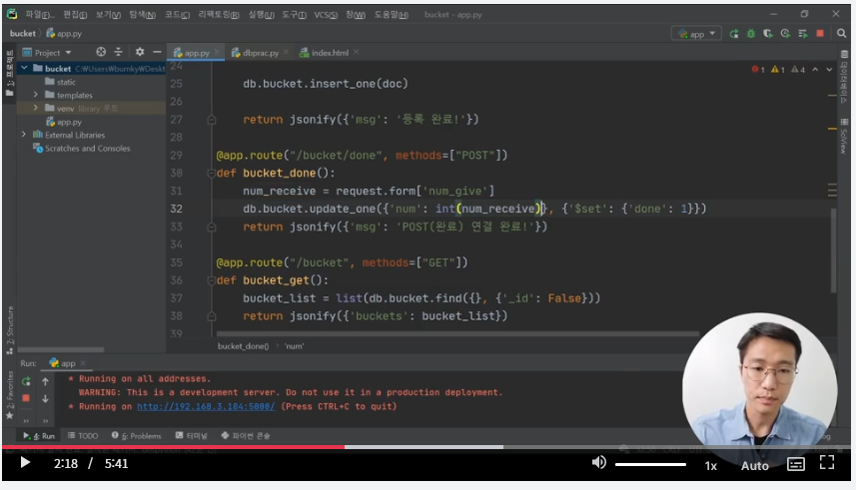Click the red Stop icon in top toolbar
The image size is (856, 490).
pyautogui.click(x=820, y=33)
